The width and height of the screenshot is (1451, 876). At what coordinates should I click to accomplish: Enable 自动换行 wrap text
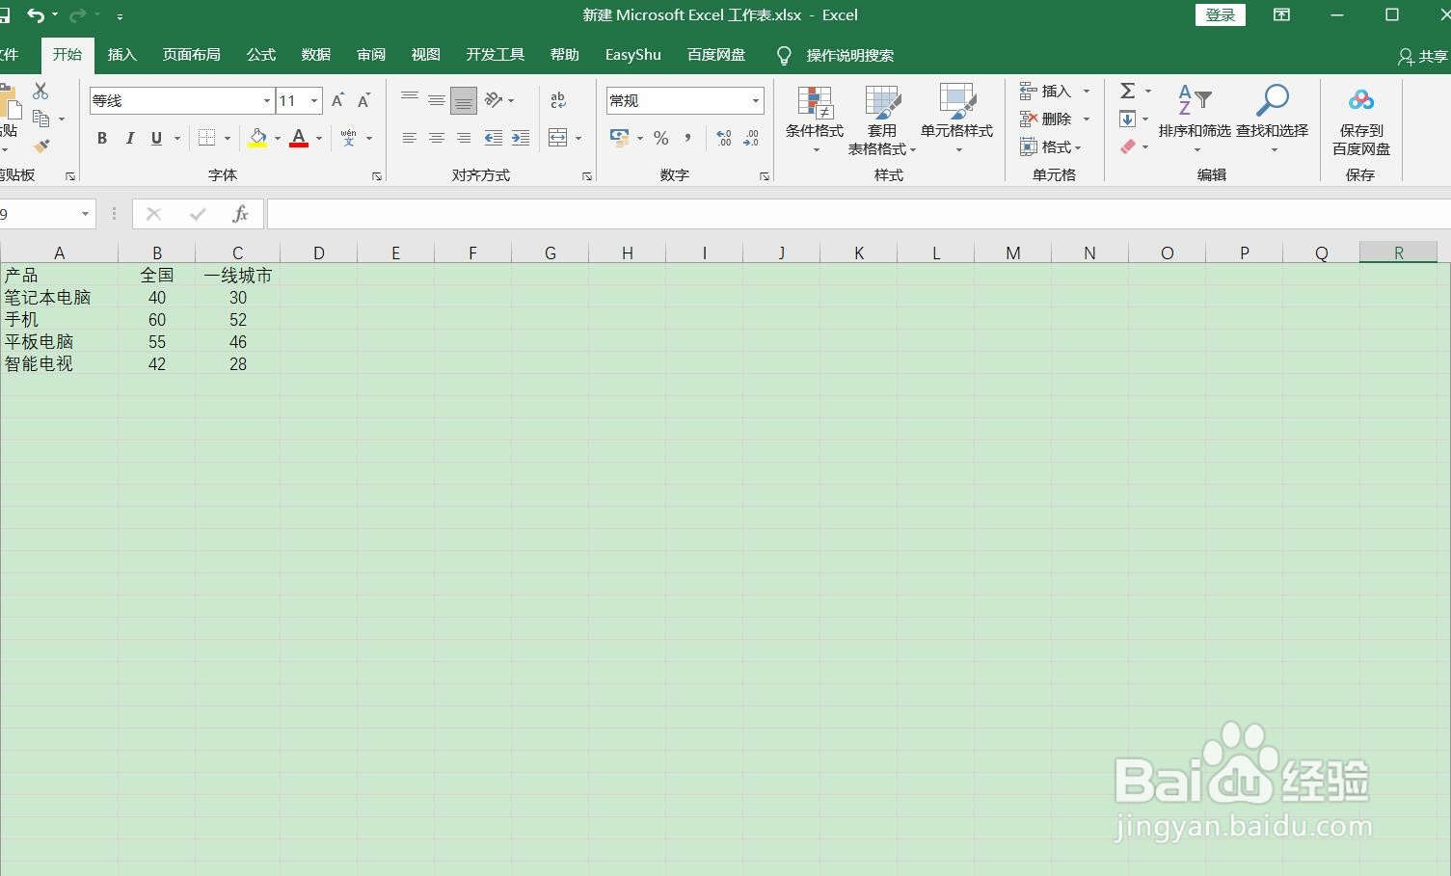click(557, 99)
